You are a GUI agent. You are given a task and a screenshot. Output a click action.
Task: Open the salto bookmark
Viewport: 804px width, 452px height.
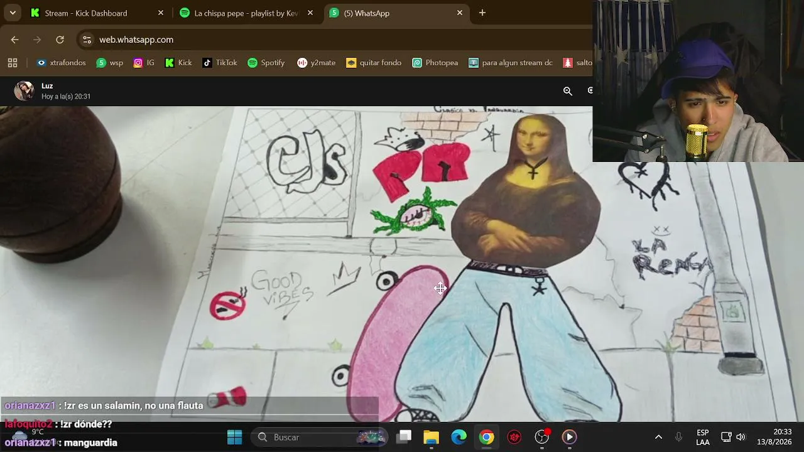click(577, 63)
